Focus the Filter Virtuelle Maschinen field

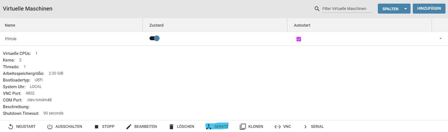coord(347,9)
